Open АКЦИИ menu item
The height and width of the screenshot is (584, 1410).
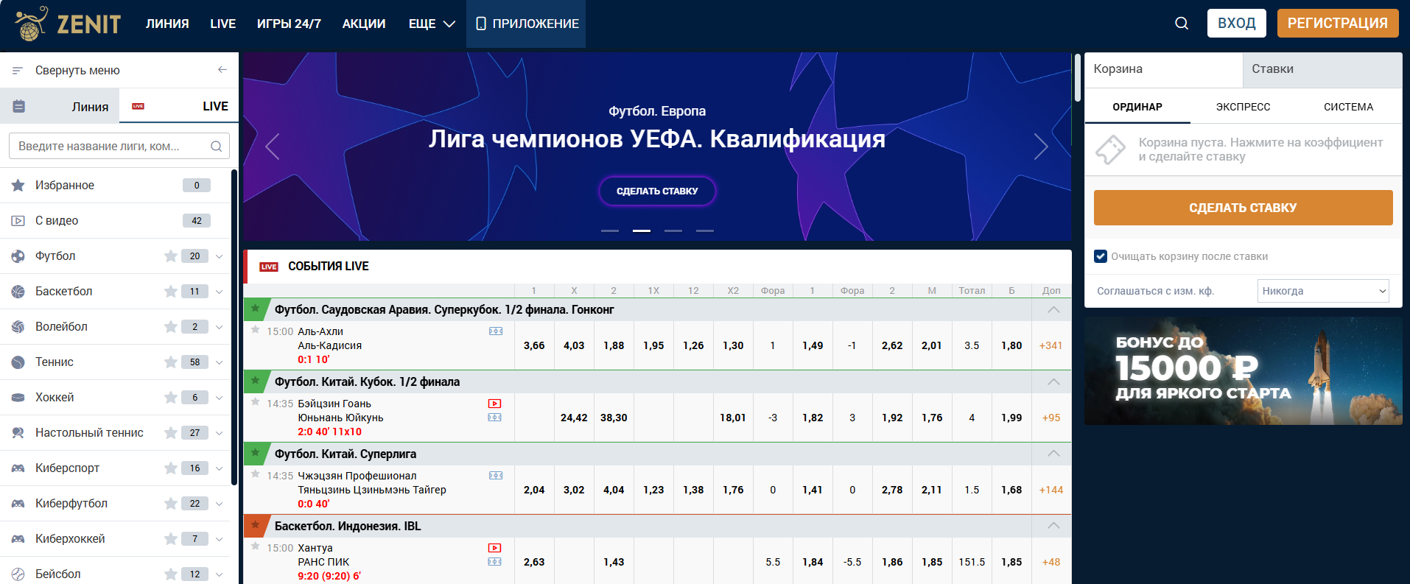pyautogui.click(x=364, y=24)
